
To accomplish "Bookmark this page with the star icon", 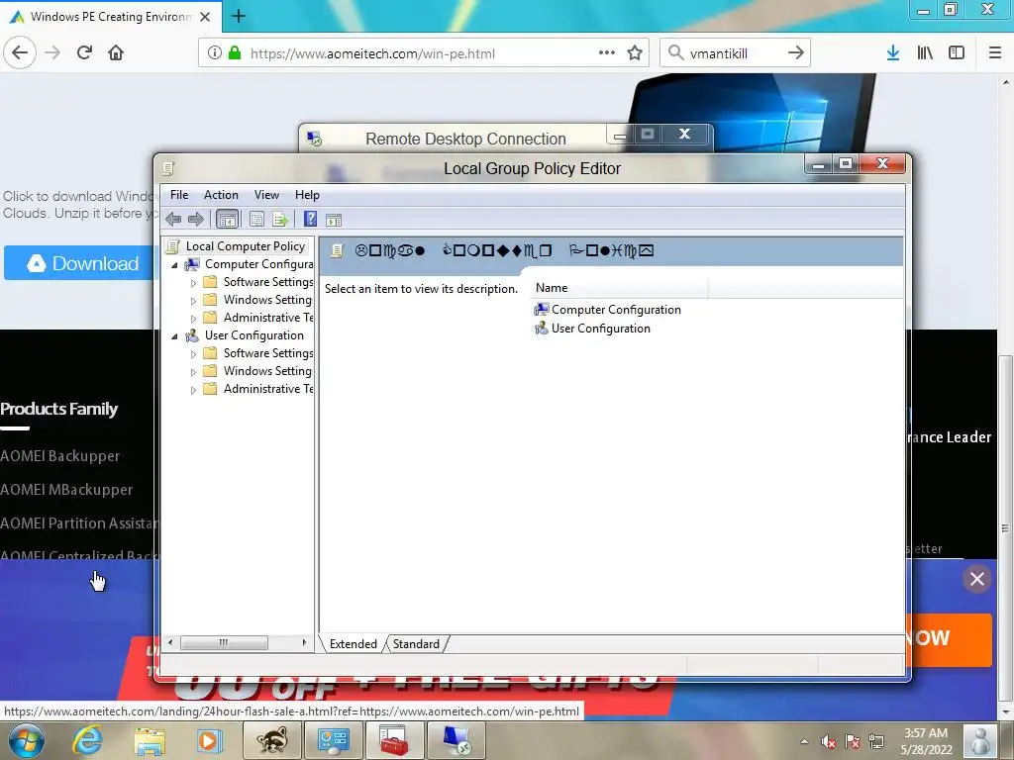I will point(635,52).
